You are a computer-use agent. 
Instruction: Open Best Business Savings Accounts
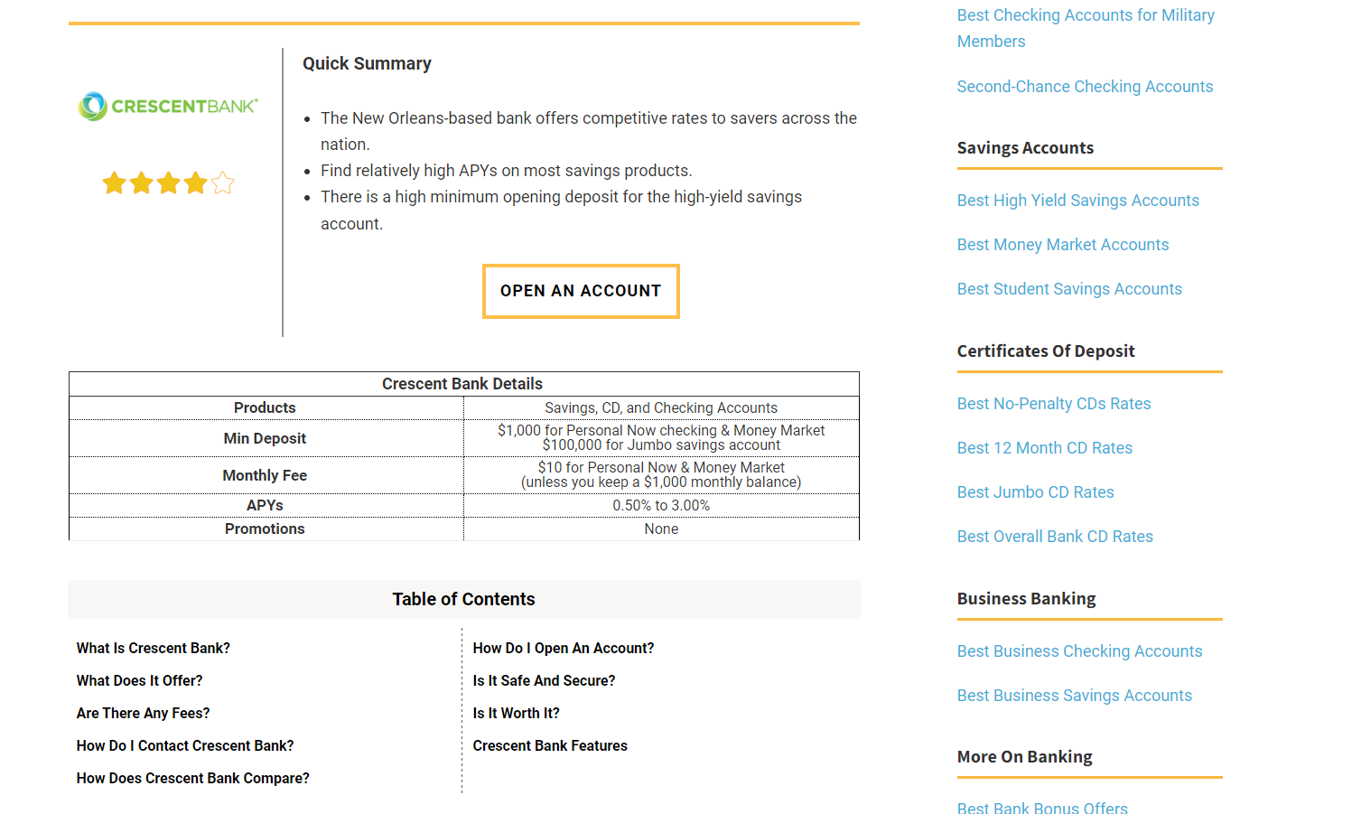coord(1075,696)
